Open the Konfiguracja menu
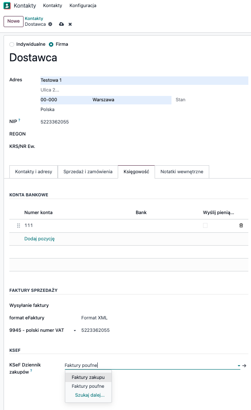Image resolution: width=251 pixels, height=410 pixels. click(83, 5)
